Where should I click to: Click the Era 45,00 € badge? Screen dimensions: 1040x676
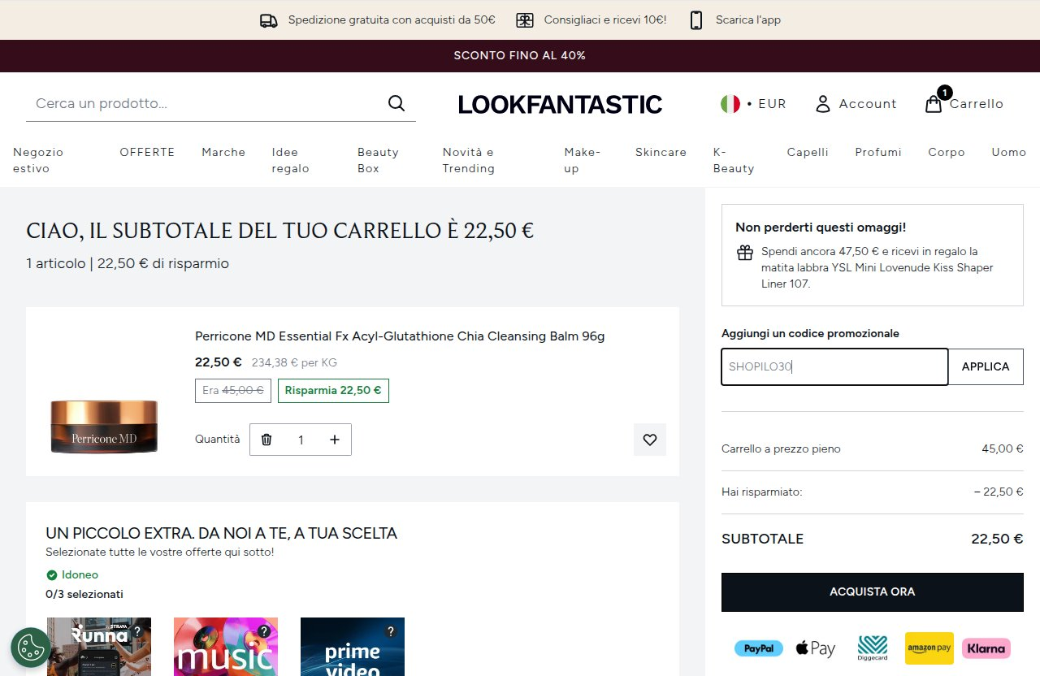point(233,391)
